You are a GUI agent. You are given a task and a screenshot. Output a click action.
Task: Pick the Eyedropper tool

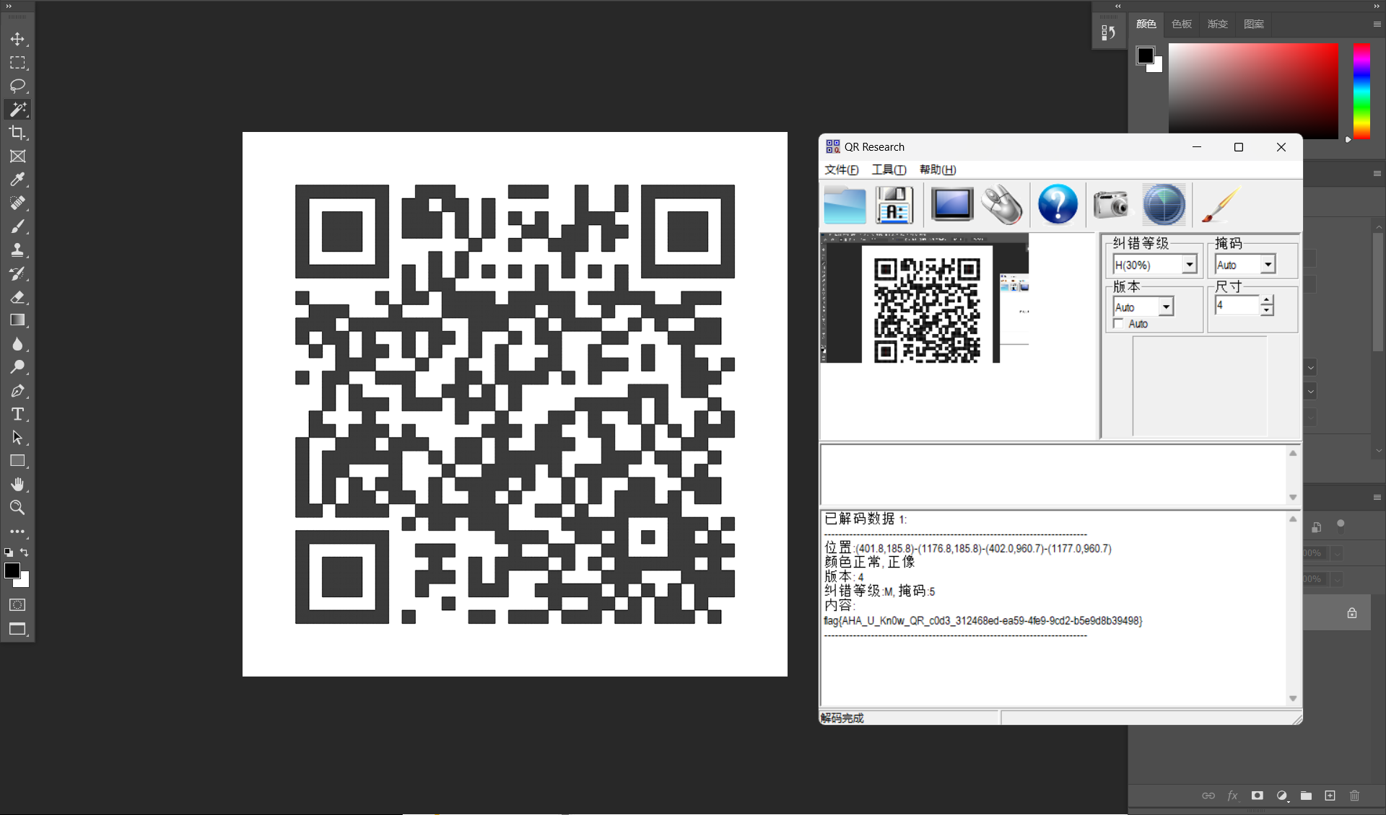[17, 180]
